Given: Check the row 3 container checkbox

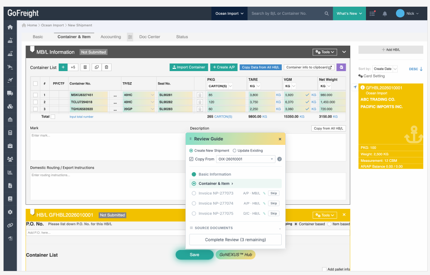Looking at the screenshot, I should [35, 109].
